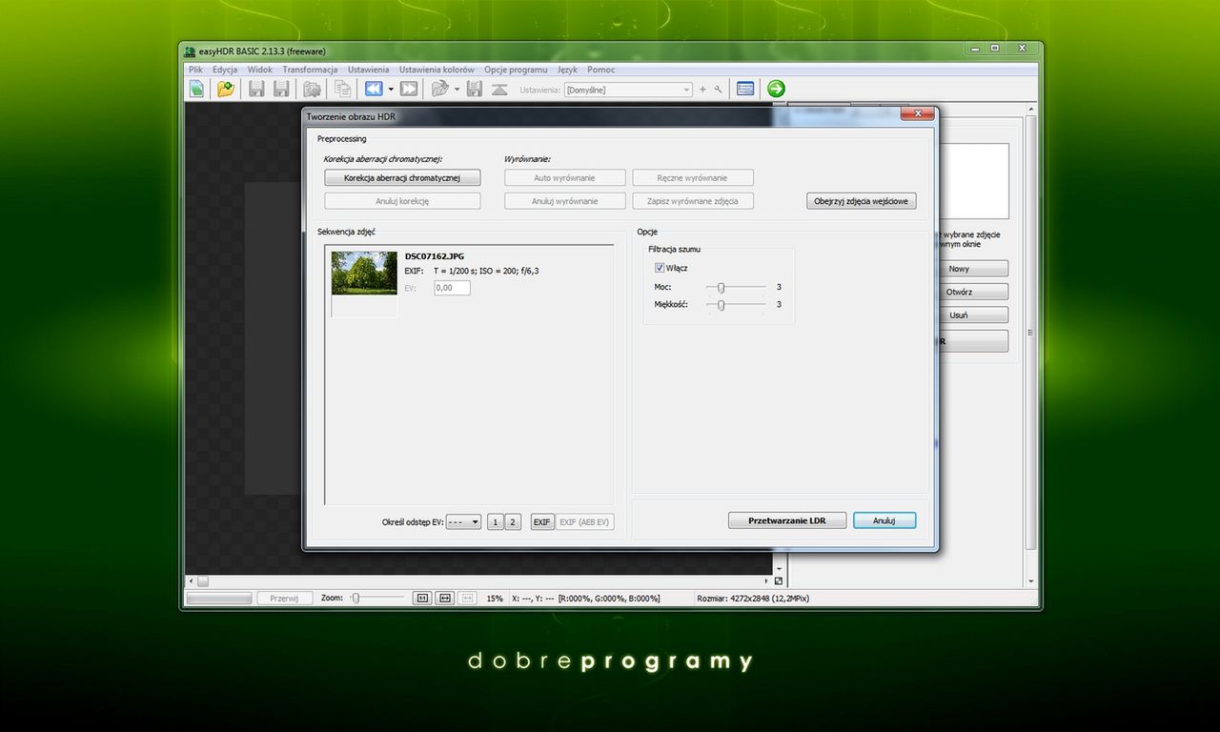Click the fit-to-width zoom icon
Image resolution: width=1220 pixels, height=732 pixels.
445,599
